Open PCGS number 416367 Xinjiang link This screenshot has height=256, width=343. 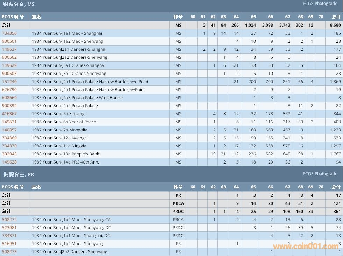tap(9, 114)
